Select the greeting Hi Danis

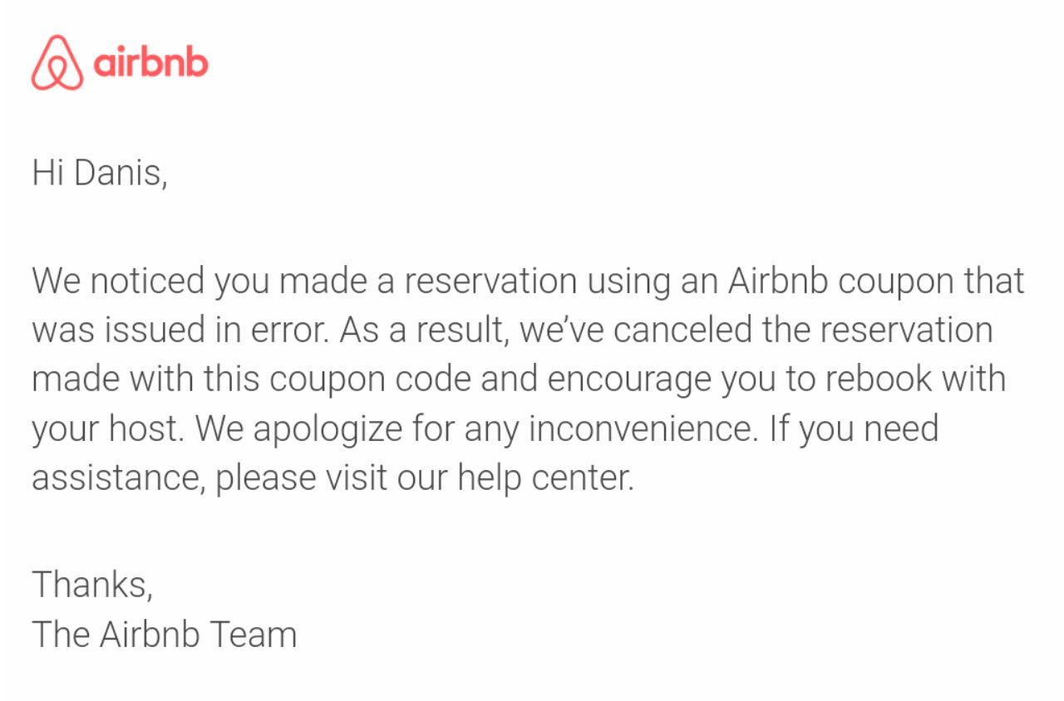(x=100, y=174)
